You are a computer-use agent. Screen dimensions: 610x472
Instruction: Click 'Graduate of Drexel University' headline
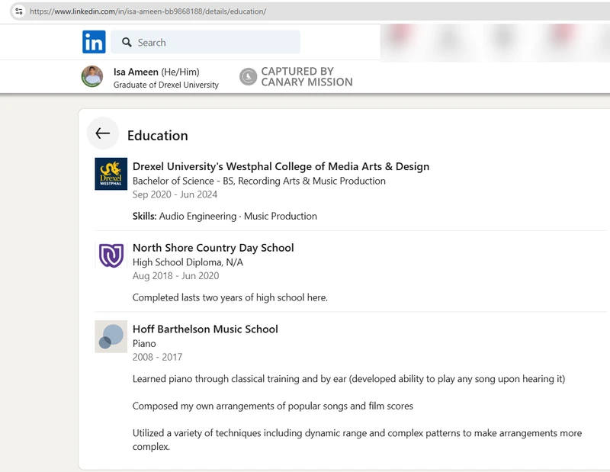click(166, 85)
